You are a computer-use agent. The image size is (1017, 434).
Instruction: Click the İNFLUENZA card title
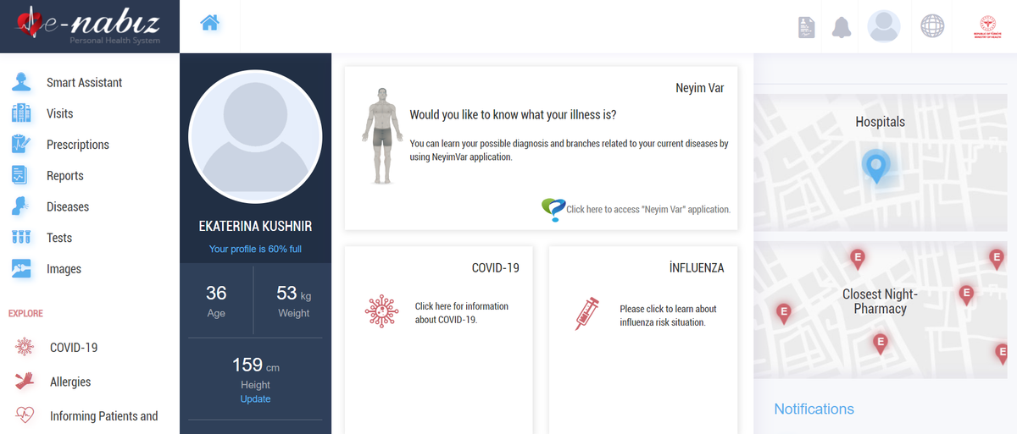tap(697, 267)
